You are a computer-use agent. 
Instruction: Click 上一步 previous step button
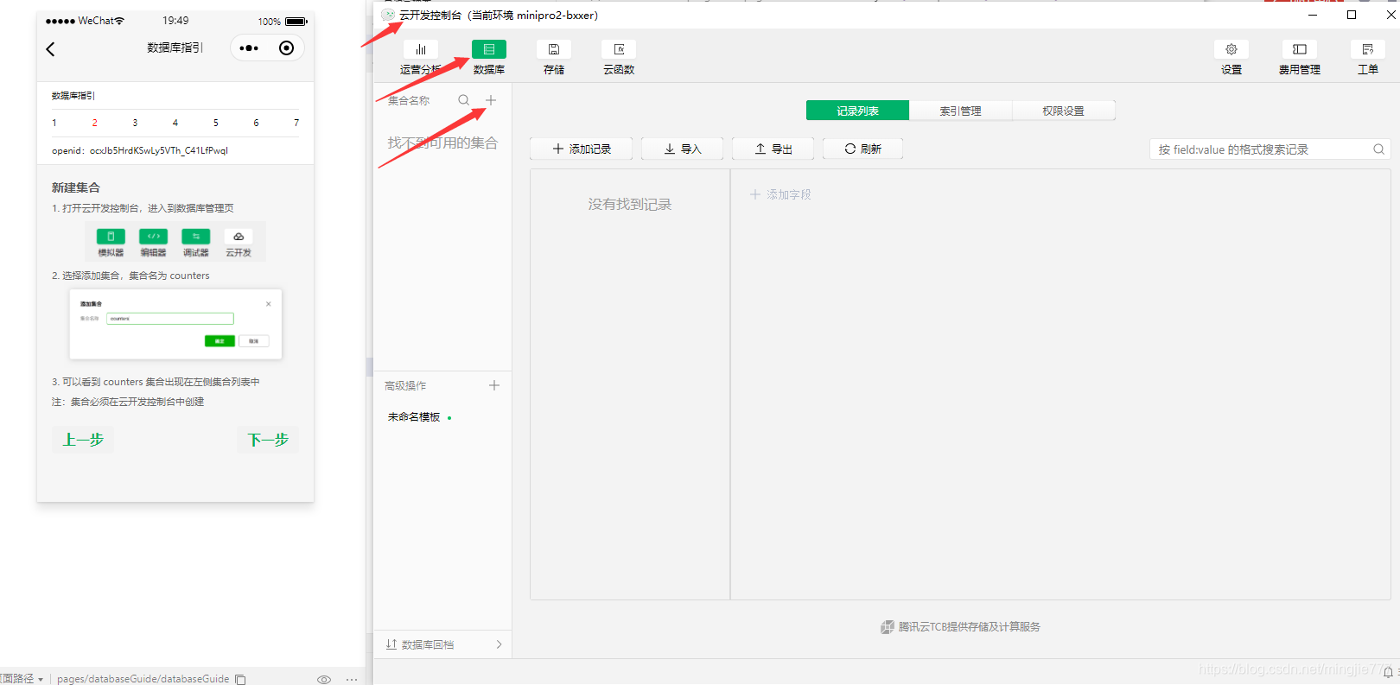(83, 440)
